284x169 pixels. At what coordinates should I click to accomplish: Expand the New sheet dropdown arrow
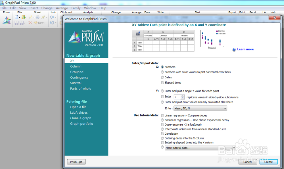point(45,23)
